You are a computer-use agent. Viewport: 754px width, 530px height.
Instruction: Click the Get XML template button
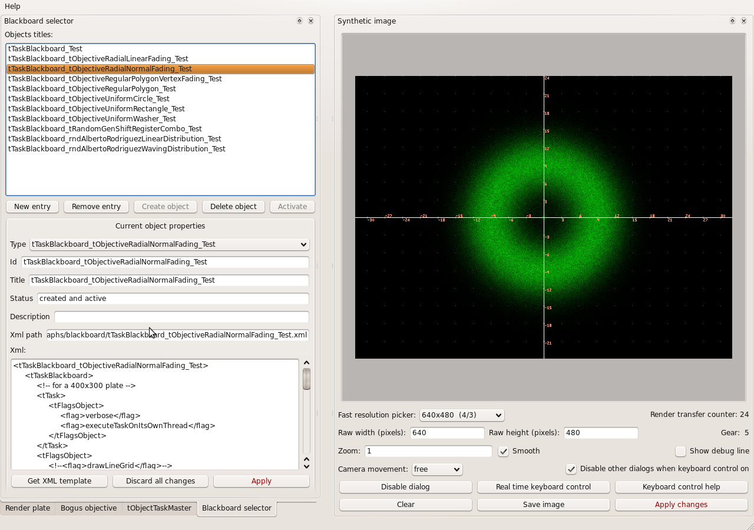coord(59,481)
